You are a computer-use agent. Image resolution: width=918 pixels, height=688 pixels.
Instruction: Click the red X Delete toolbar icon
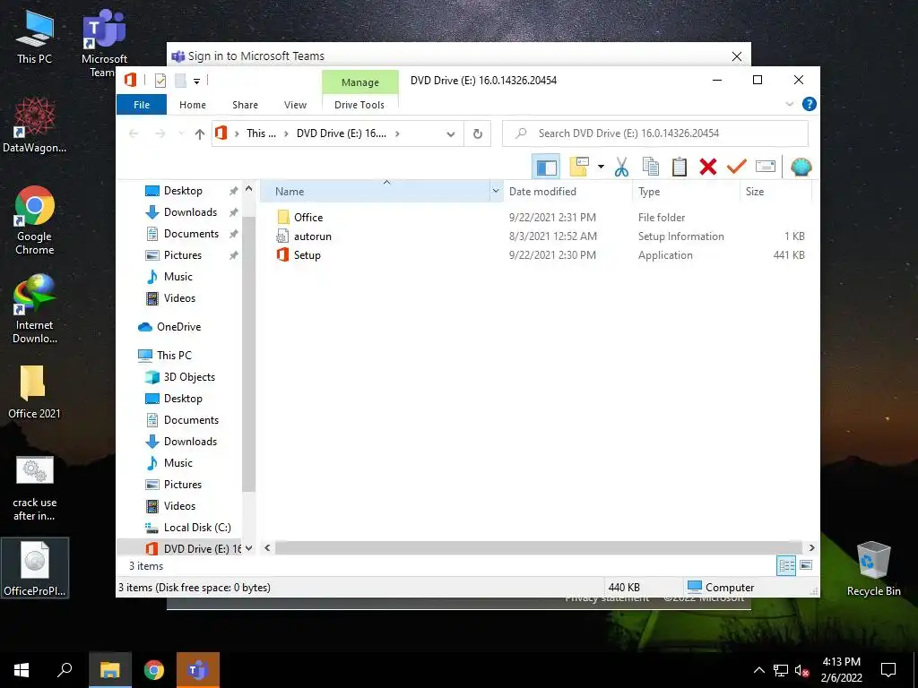click(x=708, y=168)
